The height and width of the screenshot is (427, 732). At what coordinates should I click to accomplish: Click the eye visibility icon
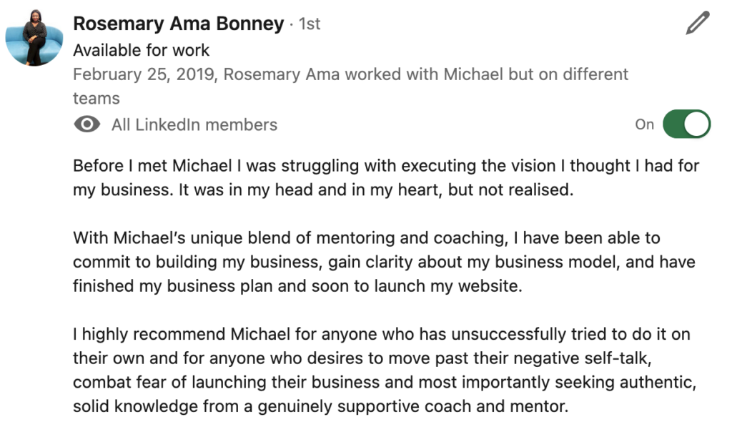point(87,124)
